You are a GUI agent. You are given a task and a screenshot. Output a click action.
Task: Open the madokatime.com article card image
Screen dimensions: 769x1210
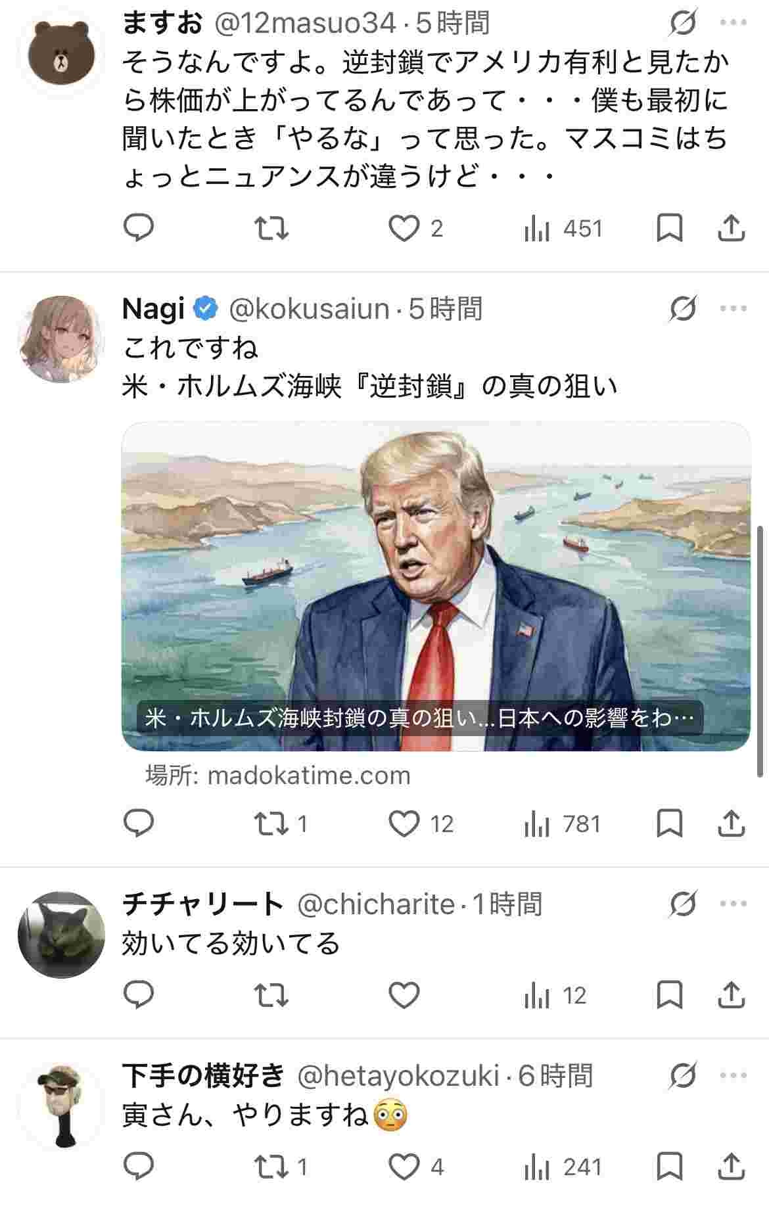[x=436, y=586]
